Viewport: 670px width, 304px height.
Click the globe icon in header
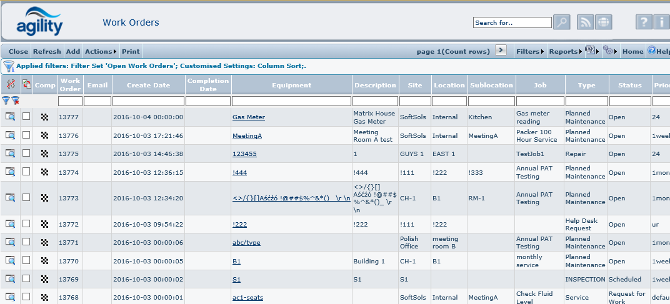pyautogui.click(x=604, y=22)
